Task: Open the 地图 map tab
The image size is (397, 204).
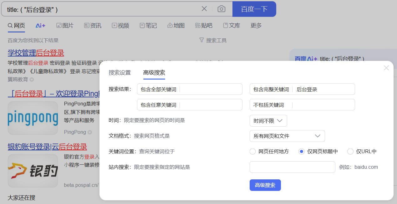Action: (x=176, y=26)
